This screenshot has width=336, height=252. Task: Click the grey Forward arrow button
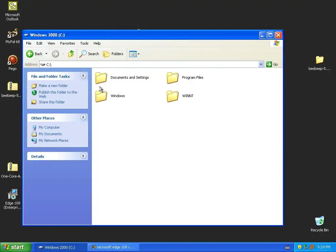pos(55,54)
